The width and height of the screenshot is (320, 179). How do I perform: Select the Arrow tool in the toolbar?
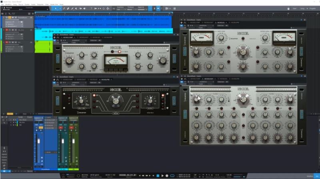click(56, 8)
